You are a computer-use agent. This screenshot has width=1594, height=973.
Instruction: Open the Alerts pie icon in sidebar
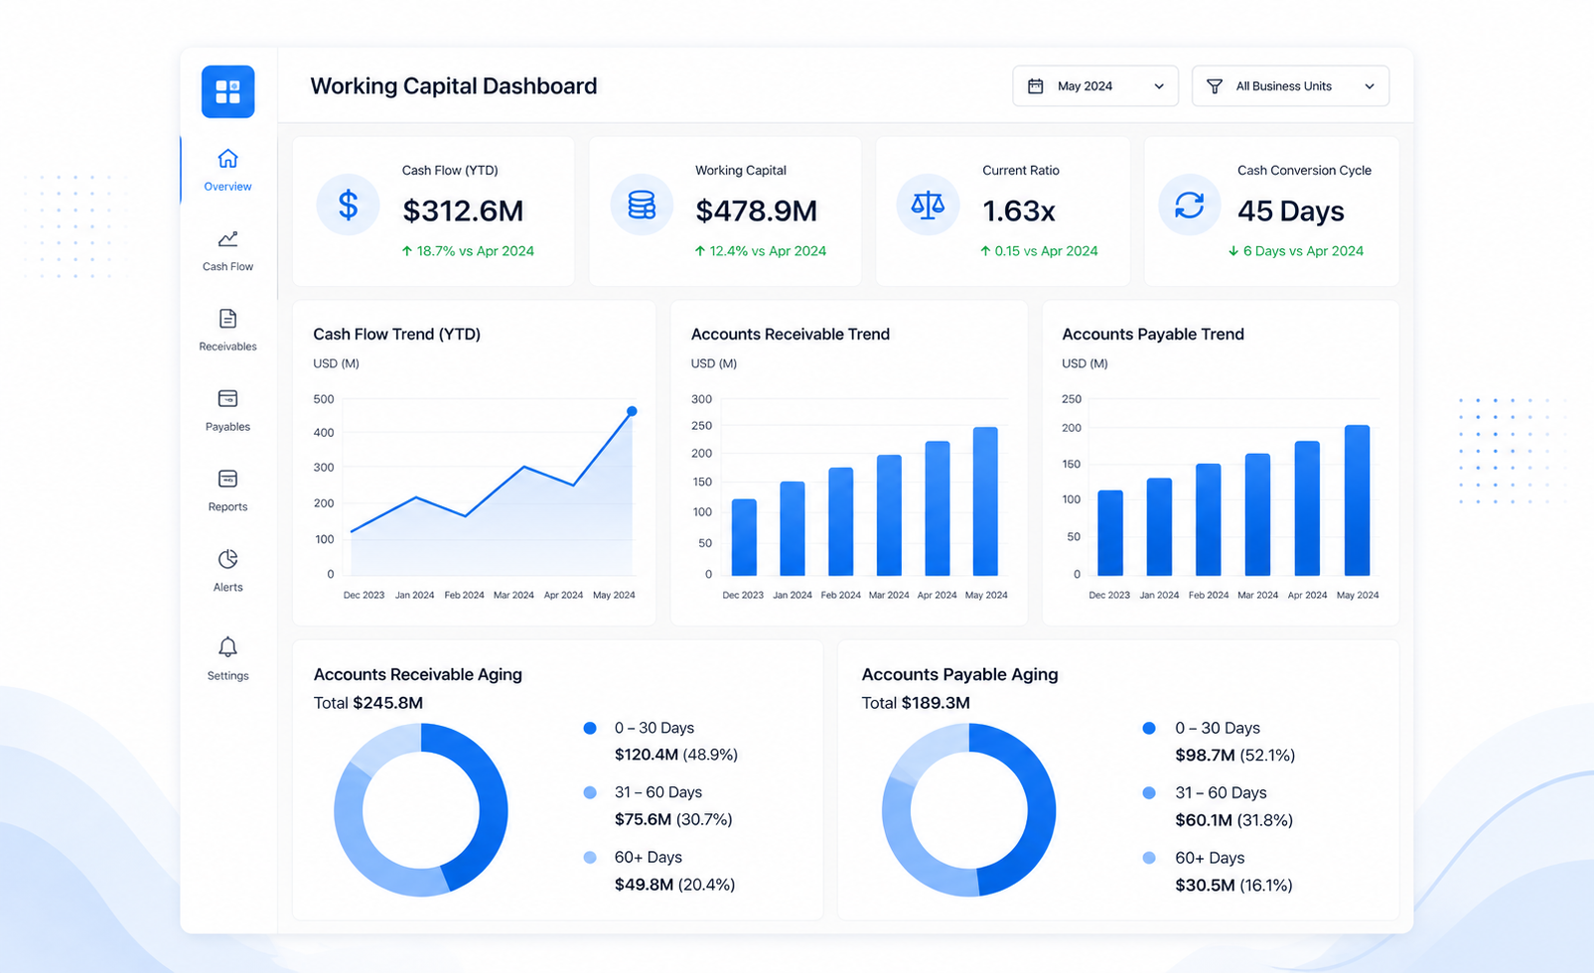click(x=227, y=559)
